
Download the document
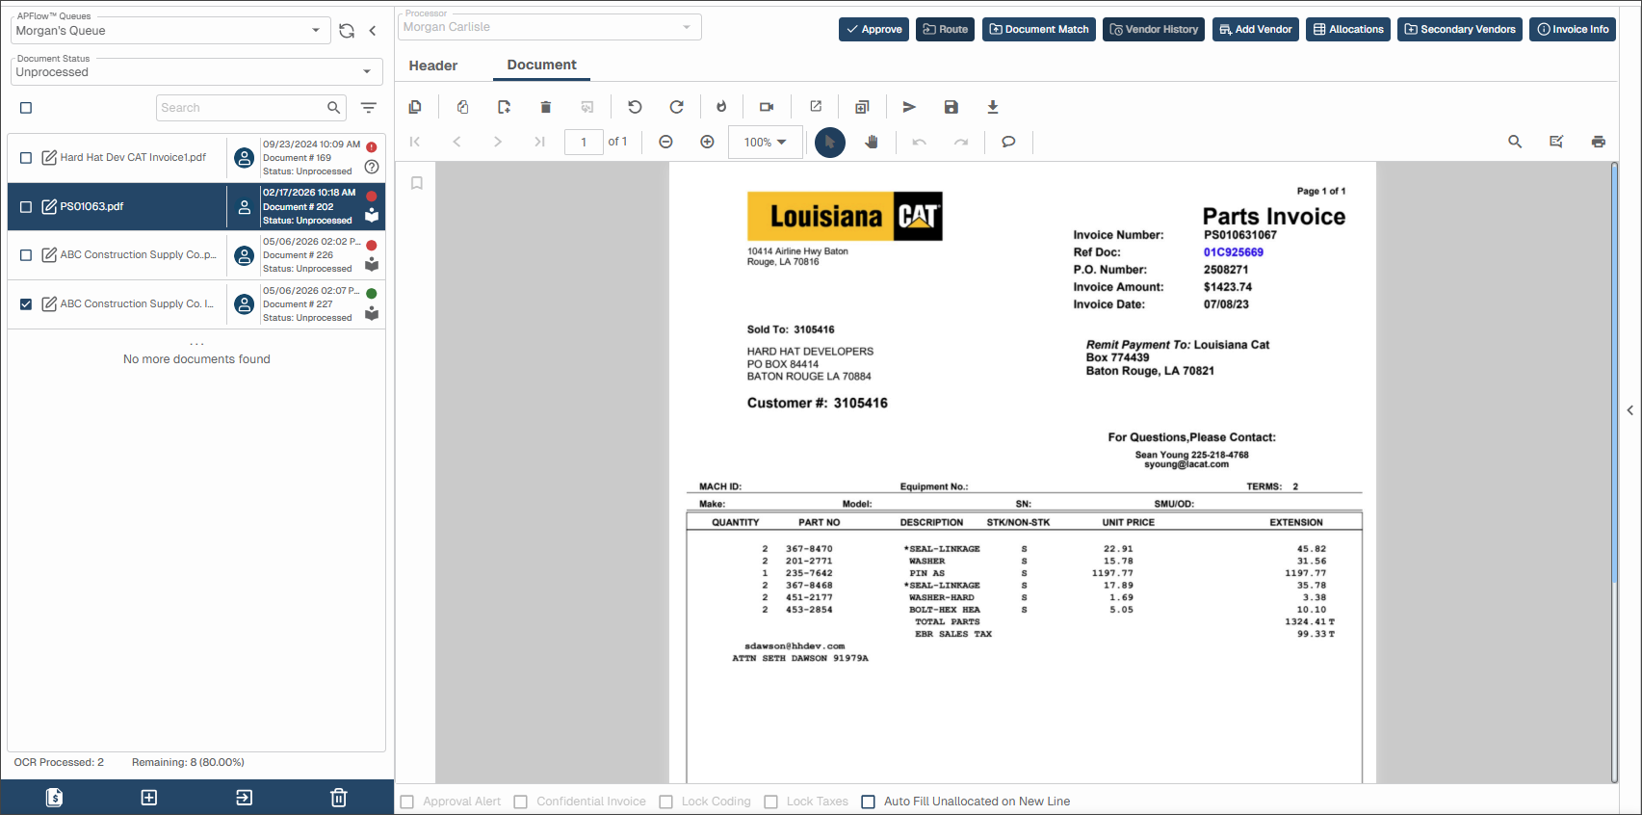(x=993, y=107)
